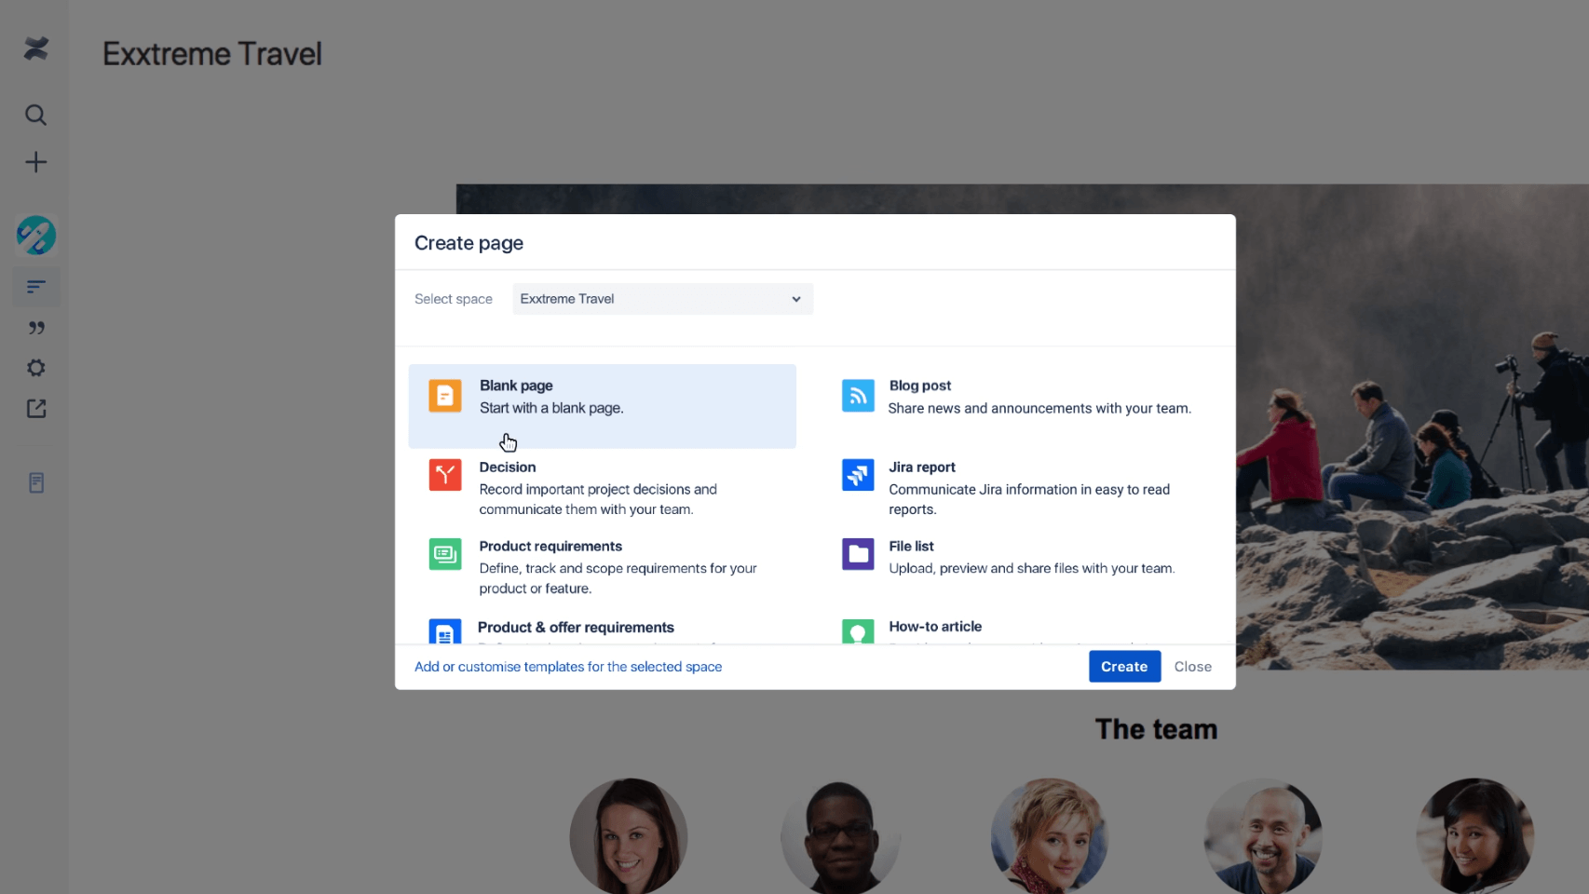Open the Exxtreme Travel space avatar
The image size is (1589, 894).
pos(35,236)
